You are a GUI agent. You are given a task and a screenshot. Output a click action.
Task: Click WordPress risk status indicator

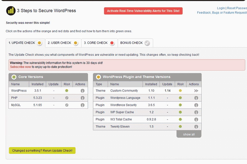67,91
